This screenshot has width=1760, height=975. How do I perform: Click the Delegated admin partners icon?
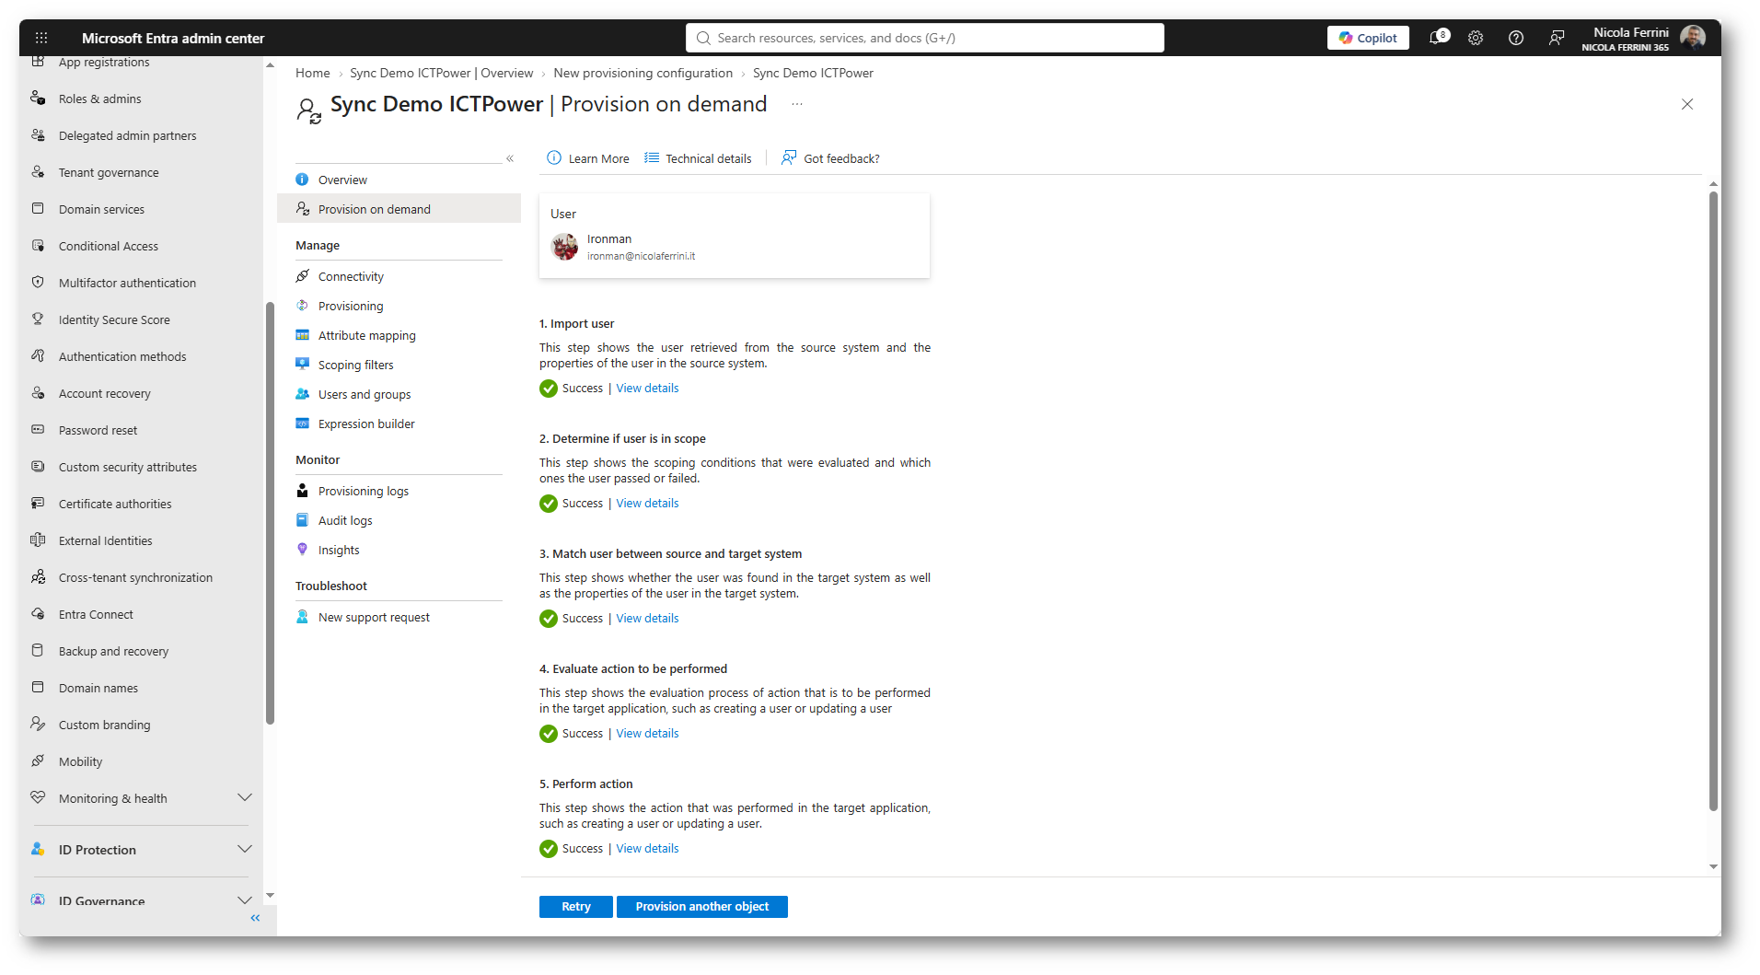pos(38,135)
